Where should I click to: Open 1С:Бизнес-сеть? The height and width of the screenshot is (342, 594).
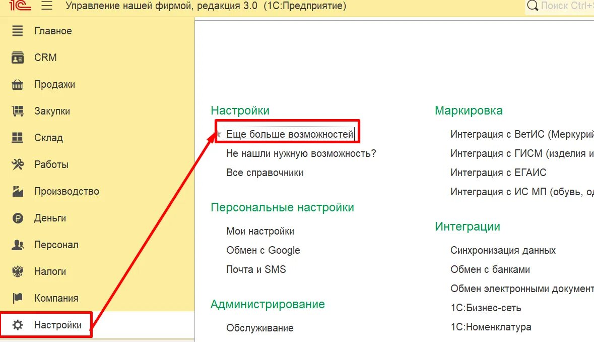[x=486, y=308]
